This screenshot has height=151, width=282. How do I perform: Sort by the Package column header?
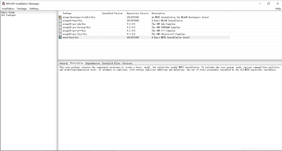tap(81, 13)
